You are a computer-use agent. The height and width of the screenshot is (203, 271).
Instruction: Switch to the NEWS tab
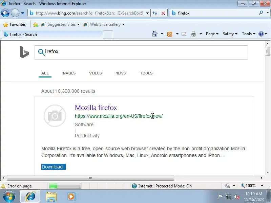[x=121, y=73]
